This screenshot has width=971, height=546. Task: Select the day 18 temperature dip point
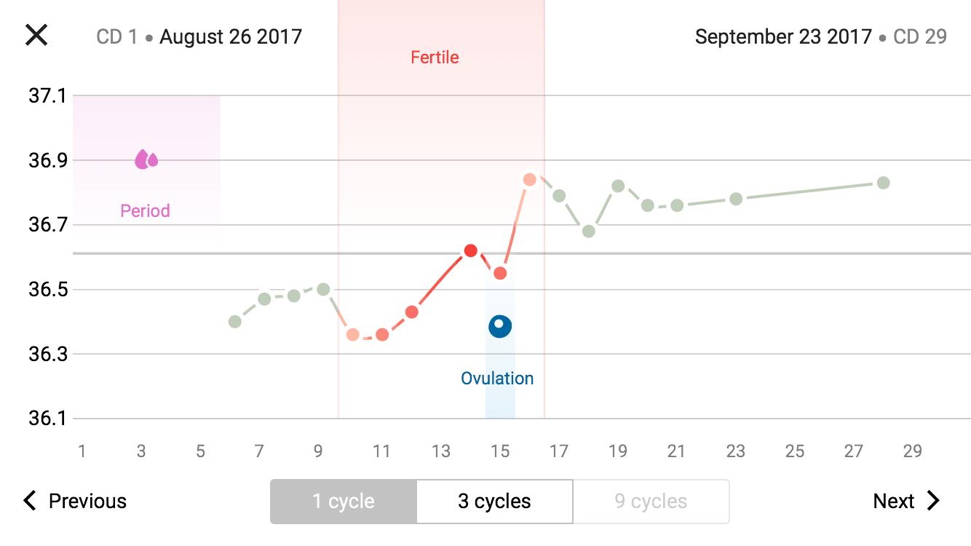tap(588, 232)
